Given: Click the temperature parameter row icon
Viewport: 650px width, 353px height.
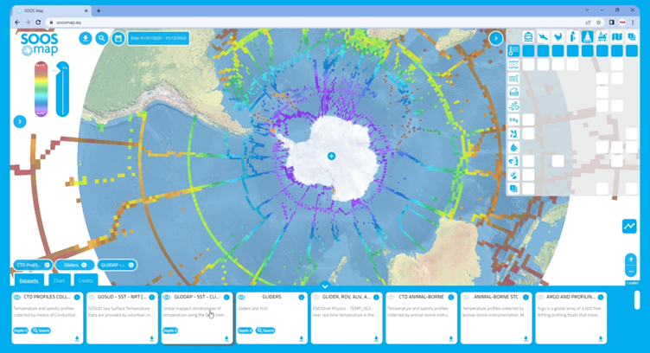Looking at the screenshot, I should tap(513, 51).
